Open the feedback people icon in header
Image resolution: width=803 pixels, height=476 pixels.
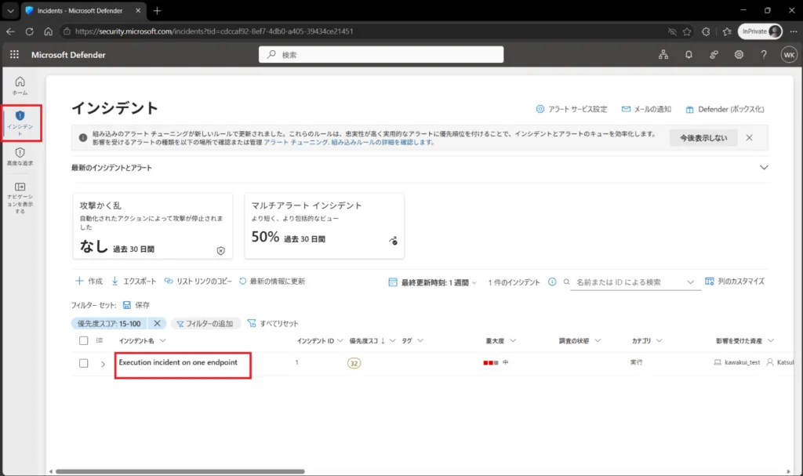pos(714,54)
